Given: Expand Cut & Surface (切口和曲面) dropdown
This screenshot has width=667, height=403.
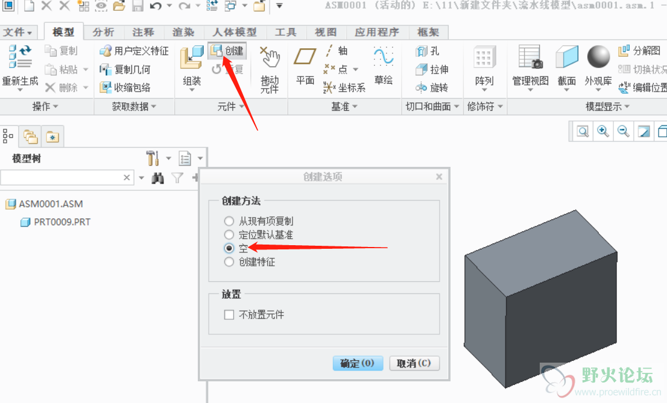Looking at the screenshot, I should 432,106.
